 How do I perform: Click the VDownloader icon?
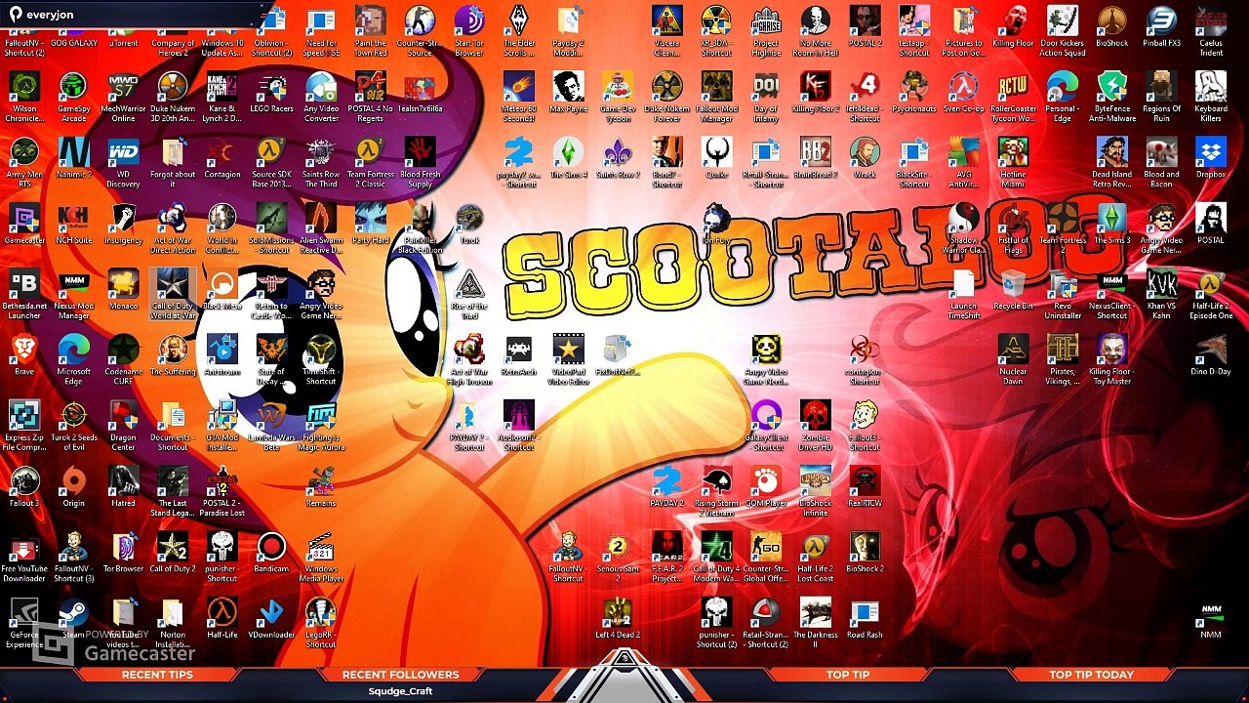271,619
